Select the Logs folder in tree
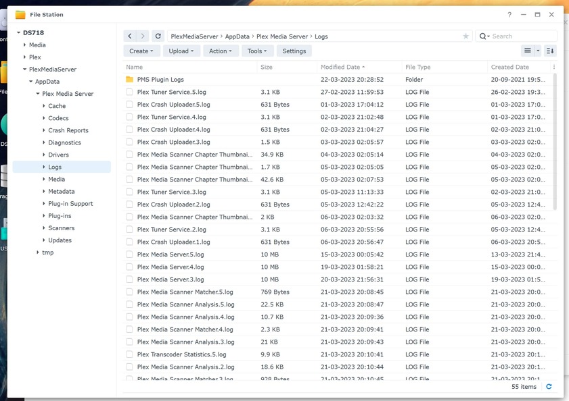The width and height of the screenshot is (569, 401). click(x=55, y=167)
